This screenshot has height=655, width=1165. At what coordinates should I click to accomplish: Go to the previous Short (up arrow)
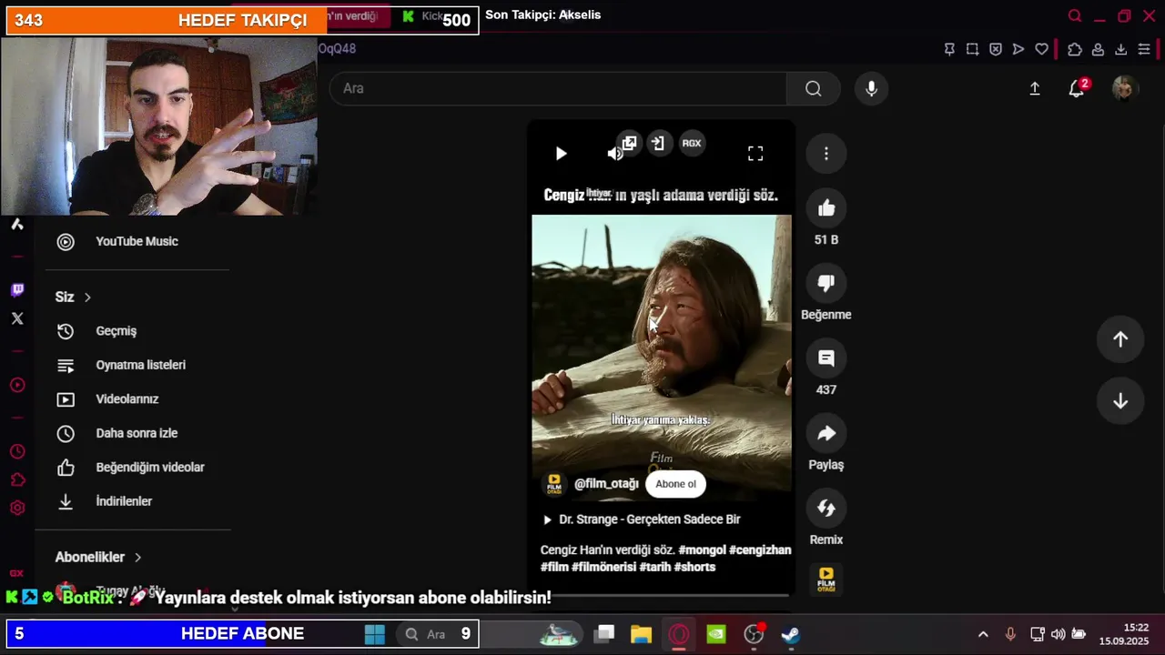click(1120, 339)
